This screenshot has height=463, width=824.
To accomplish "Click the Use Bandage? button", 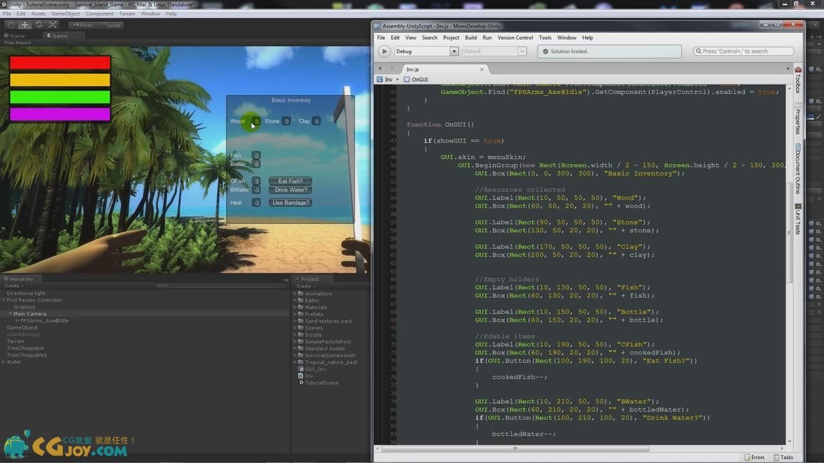I will click(290, 203).
